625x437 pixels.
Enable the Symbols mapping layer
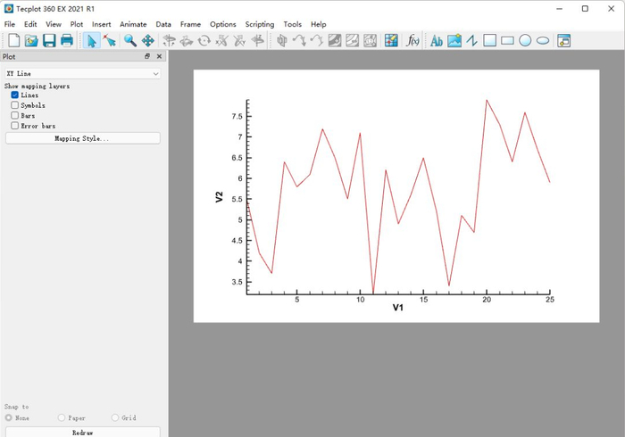(x=15, y=105)
